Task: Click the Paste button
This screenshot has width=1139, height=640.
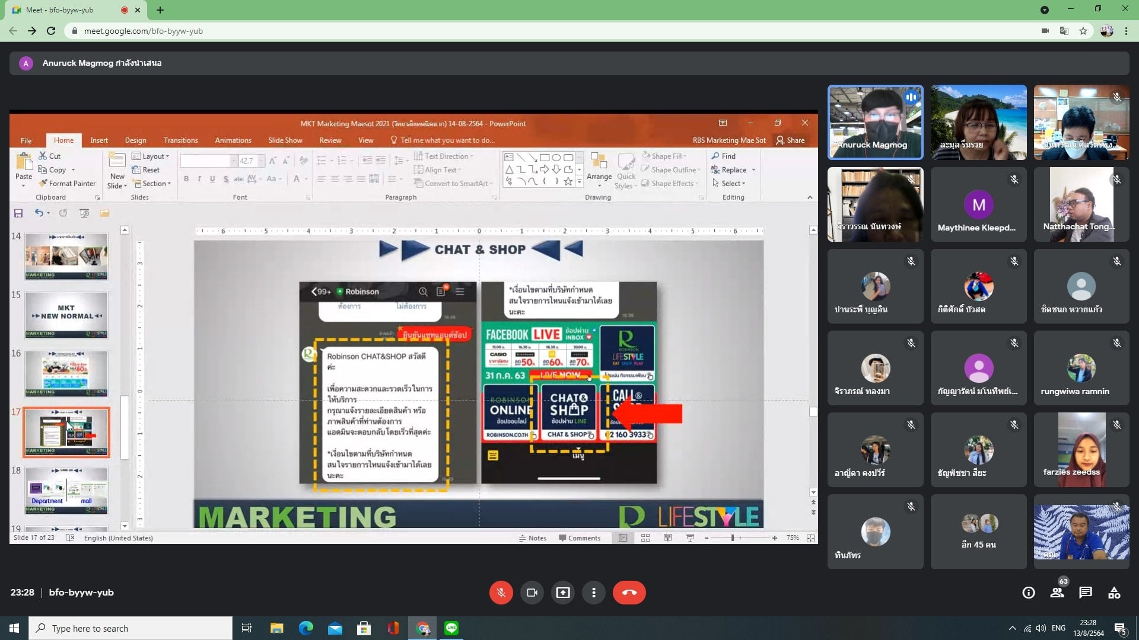Action: [x=24, y=169]
